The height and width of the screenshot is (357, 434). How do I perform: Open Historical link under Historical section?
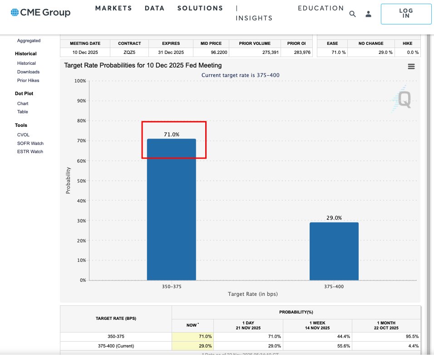coord(27,63)
